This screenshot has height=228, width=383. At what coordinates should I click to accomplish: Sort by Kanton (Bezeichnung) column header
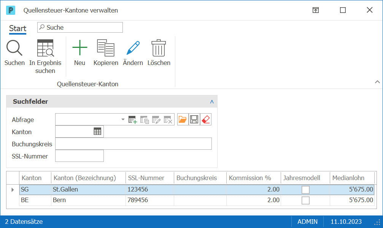coord(88,178)
